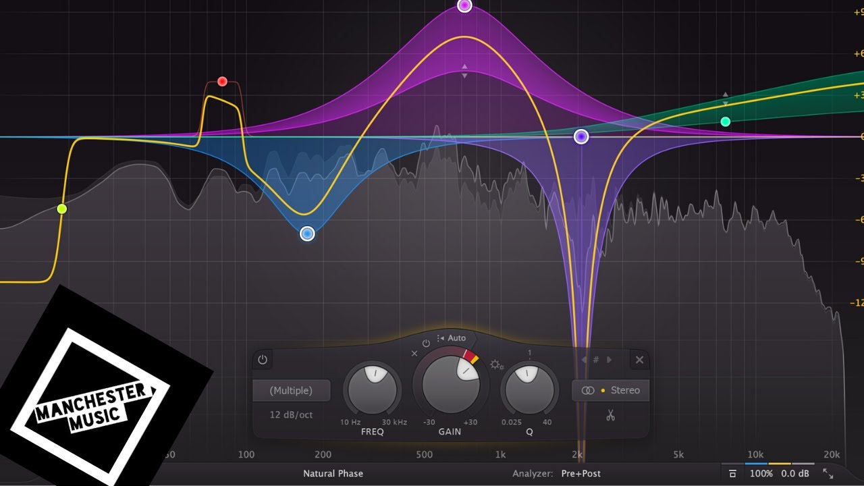Viewport: 864px width, 486px height.
Task: Click the scissors split band icon
Action: [610, 416]
